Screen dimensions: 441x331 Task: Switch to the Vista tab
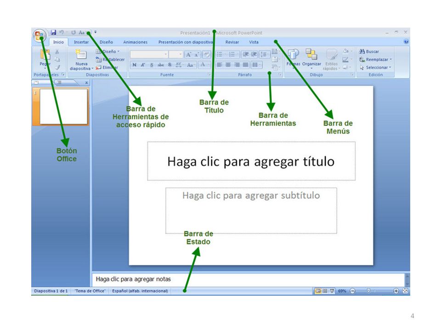pos(254,42)
